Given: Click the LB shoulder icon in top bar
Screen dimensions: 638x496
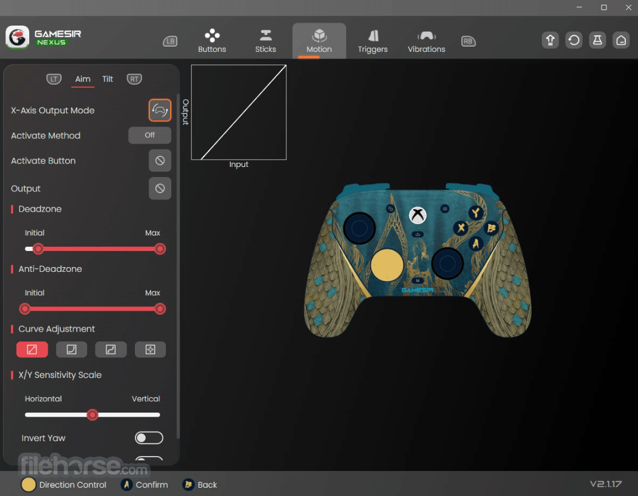Looking at the screenshot, I should 170,41.
